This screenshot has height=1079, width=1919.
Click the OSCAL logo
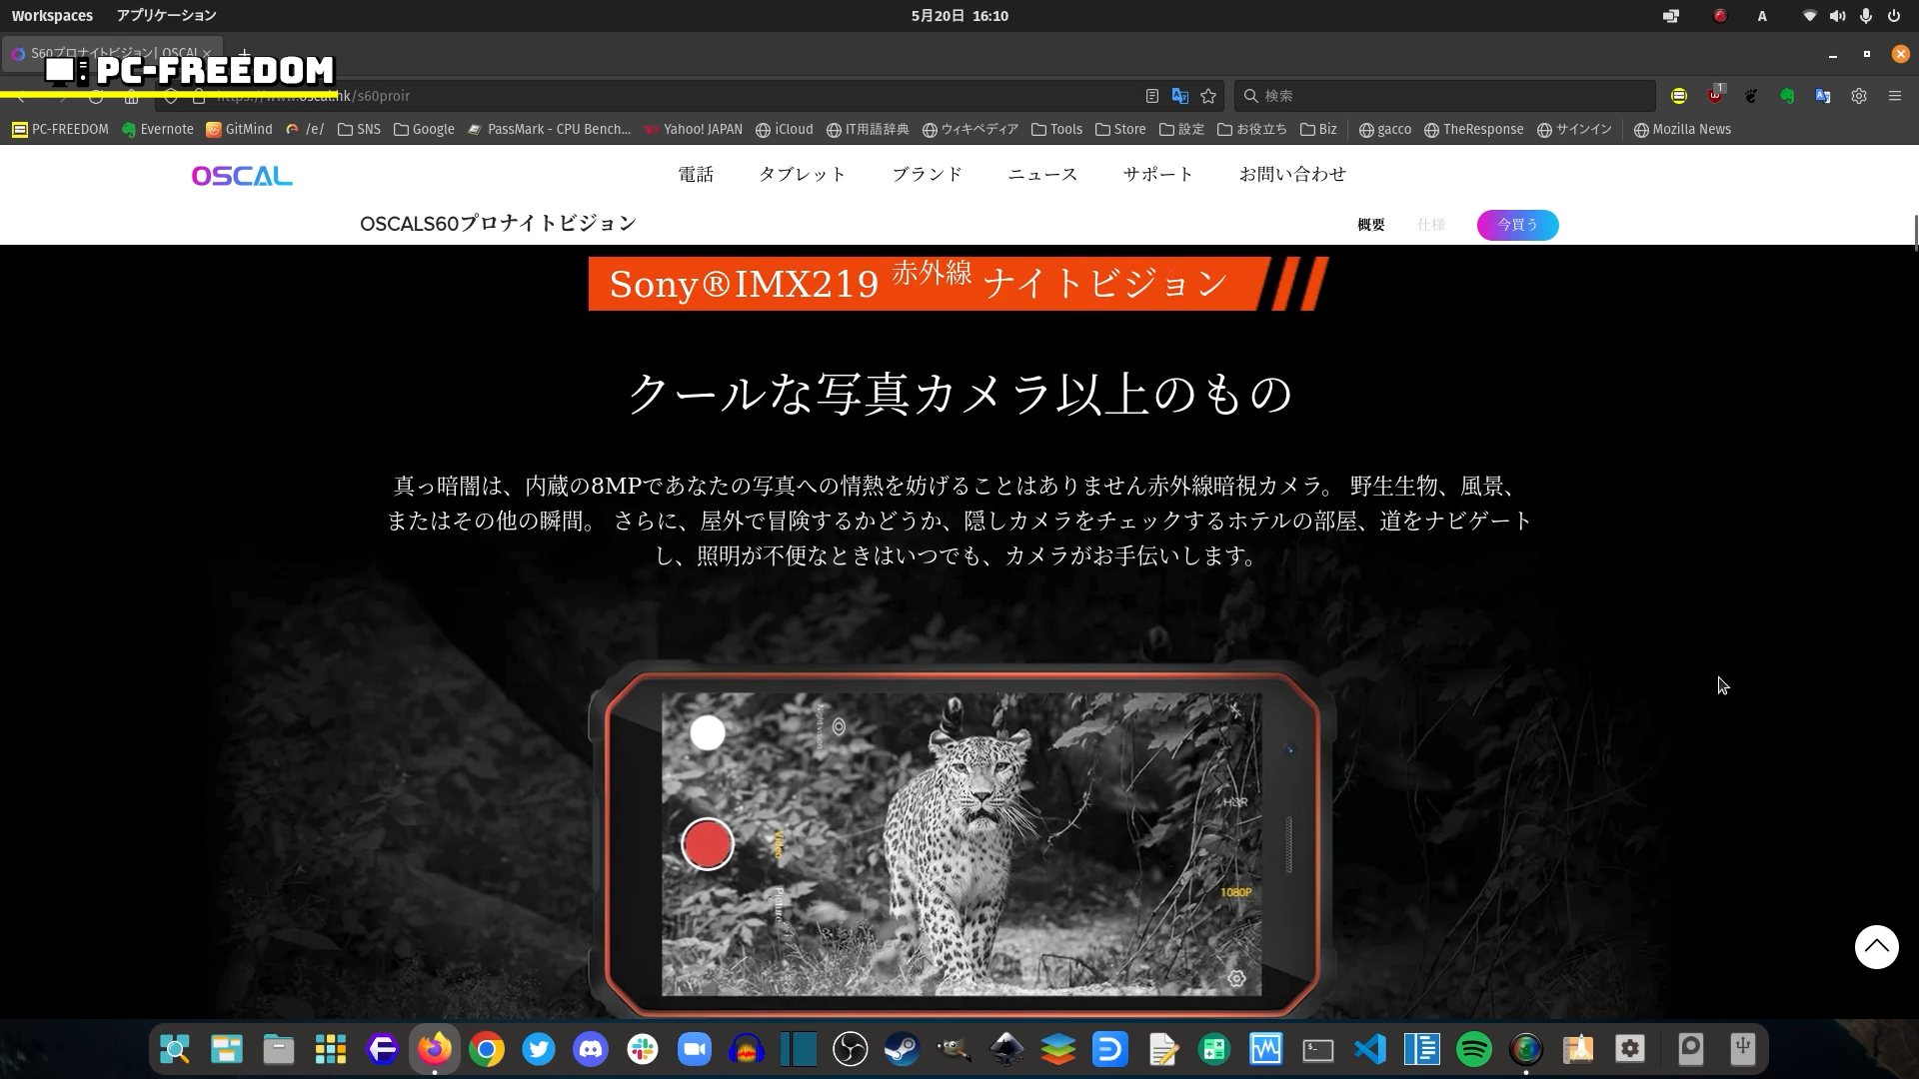click(242, 176)
